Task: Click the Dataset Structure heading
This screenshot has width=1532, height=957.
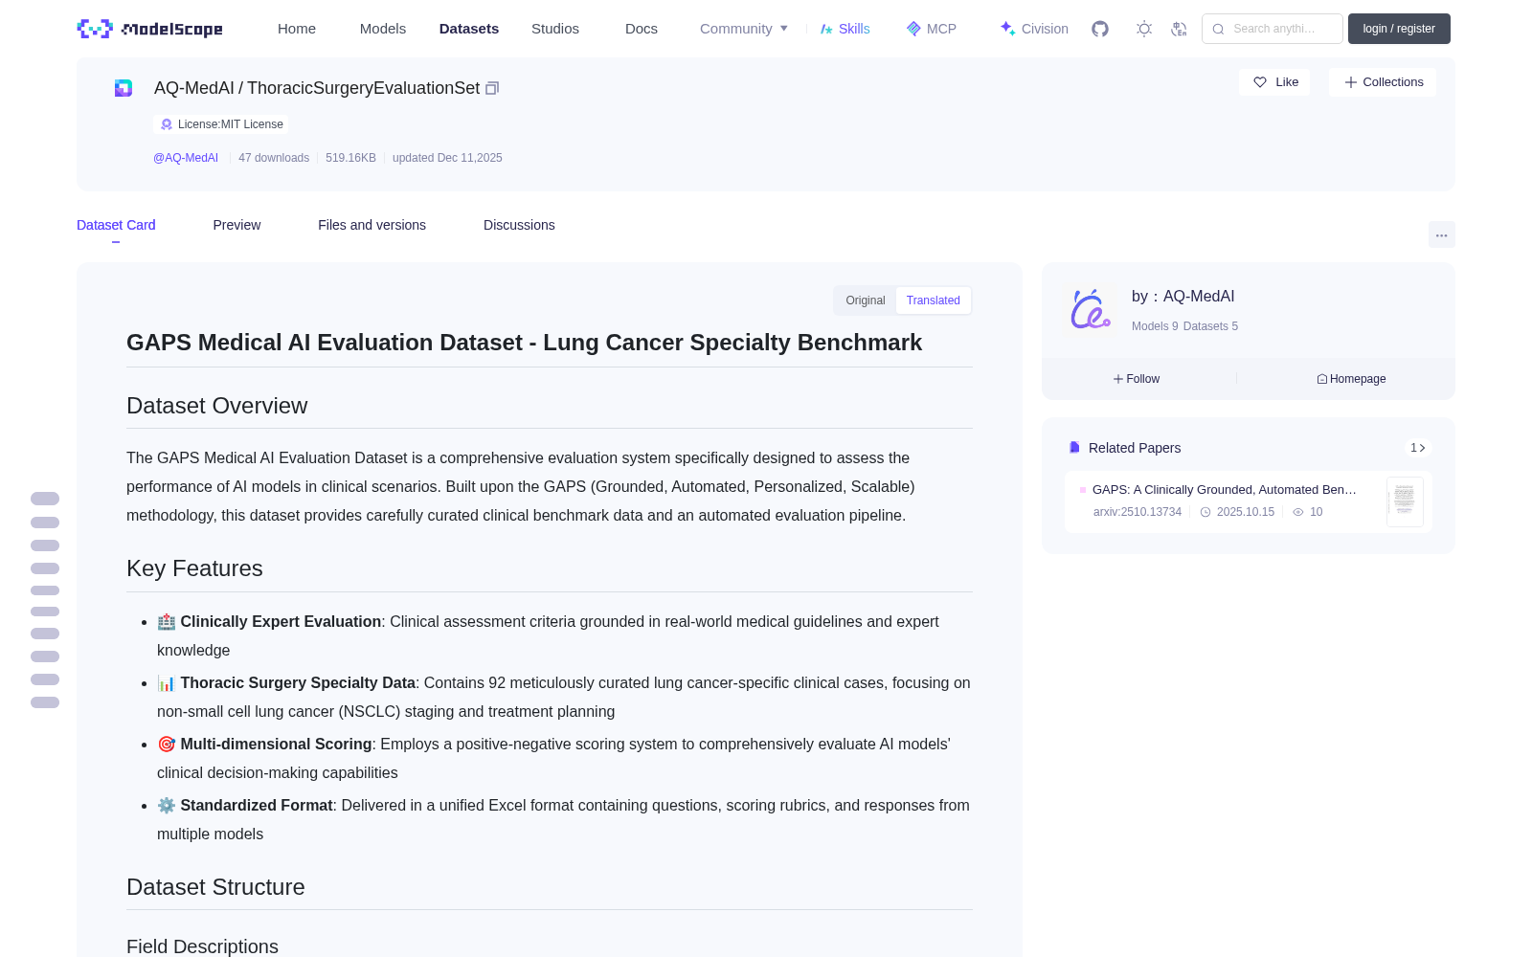Action: [x=215, y=887]
